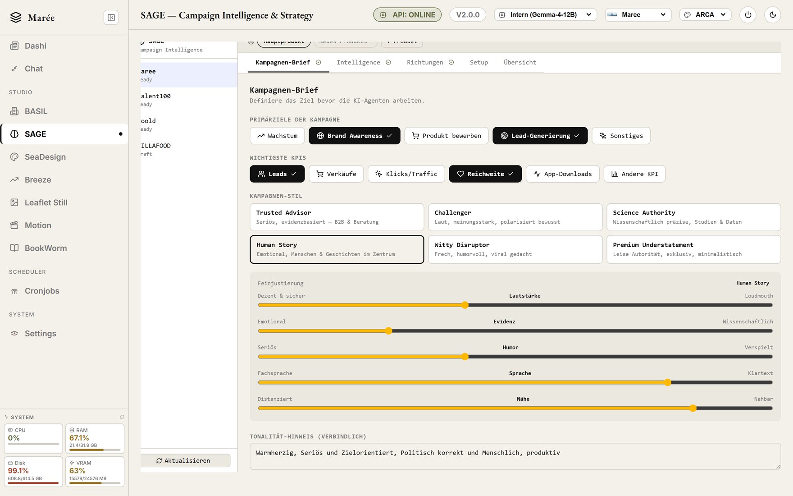Choose the Science Authority campaign style
Screen dimensions: 793x496
pyautogui.click(x=694, y=217)
